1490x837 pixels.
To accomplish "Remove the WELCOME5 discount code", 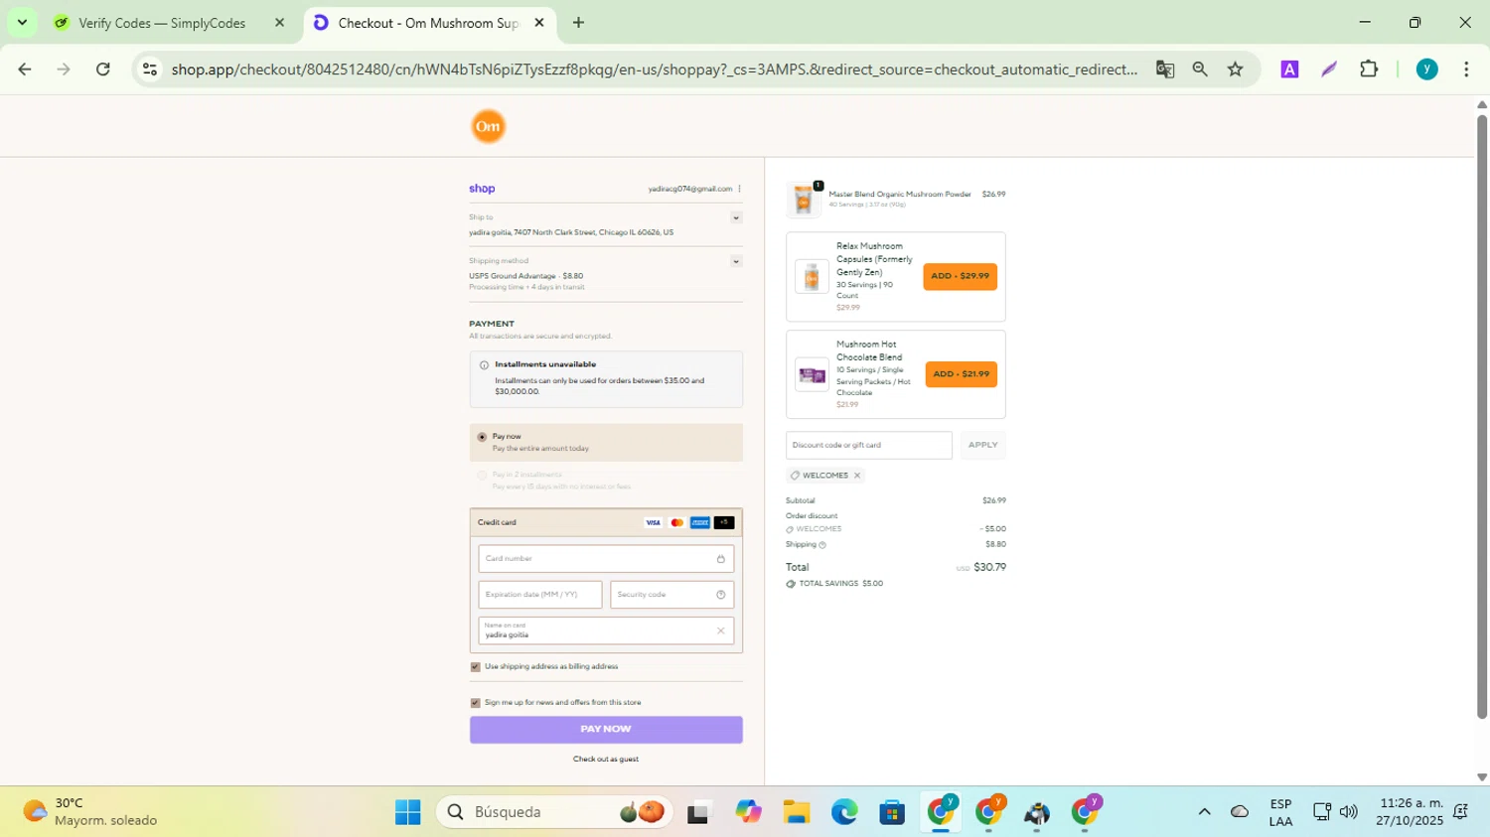I will (857, 476).
